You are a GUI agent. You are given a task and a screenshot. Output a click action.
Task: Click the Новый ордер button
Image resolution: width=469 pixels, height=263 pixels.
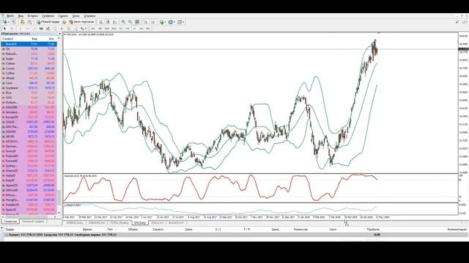pyautogui.click(x=48, y=22)
